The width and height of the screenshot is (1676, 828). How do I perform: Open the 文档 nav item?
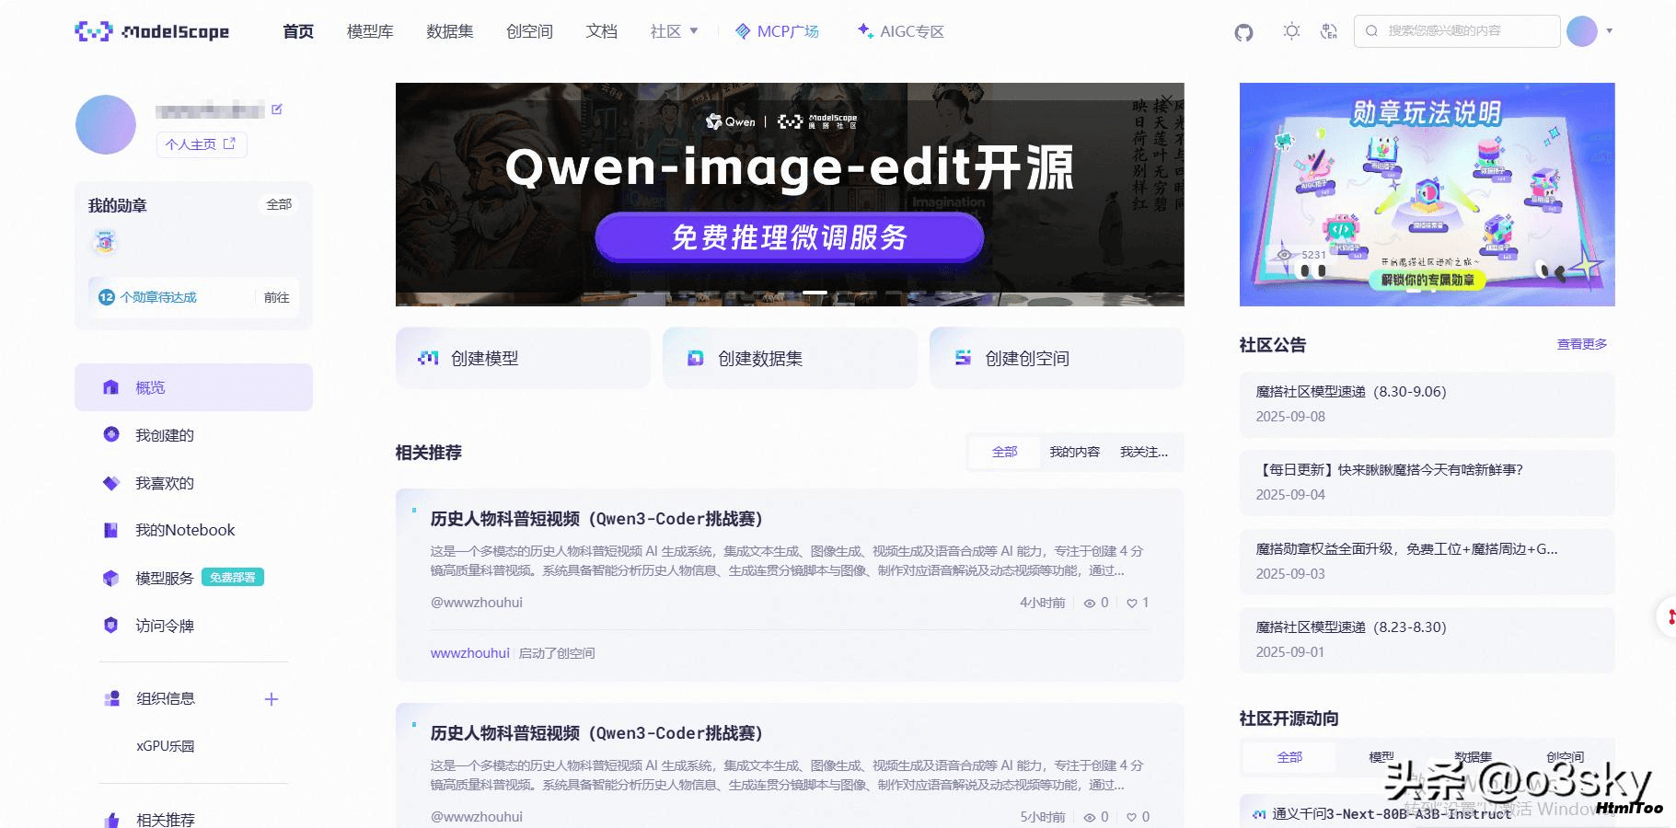coord(601,31)
